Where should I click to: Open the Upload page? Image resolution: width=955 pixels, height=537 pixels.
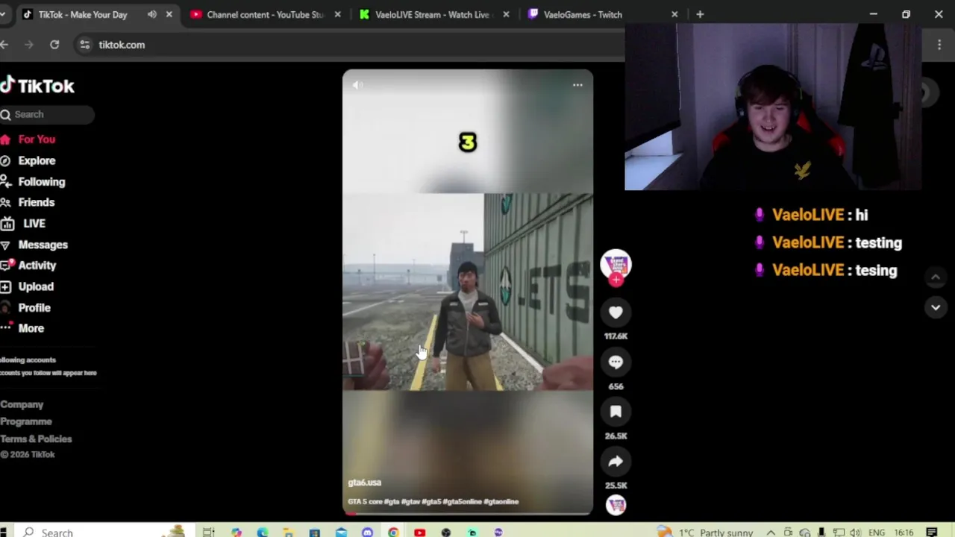[x=27, y=286]
